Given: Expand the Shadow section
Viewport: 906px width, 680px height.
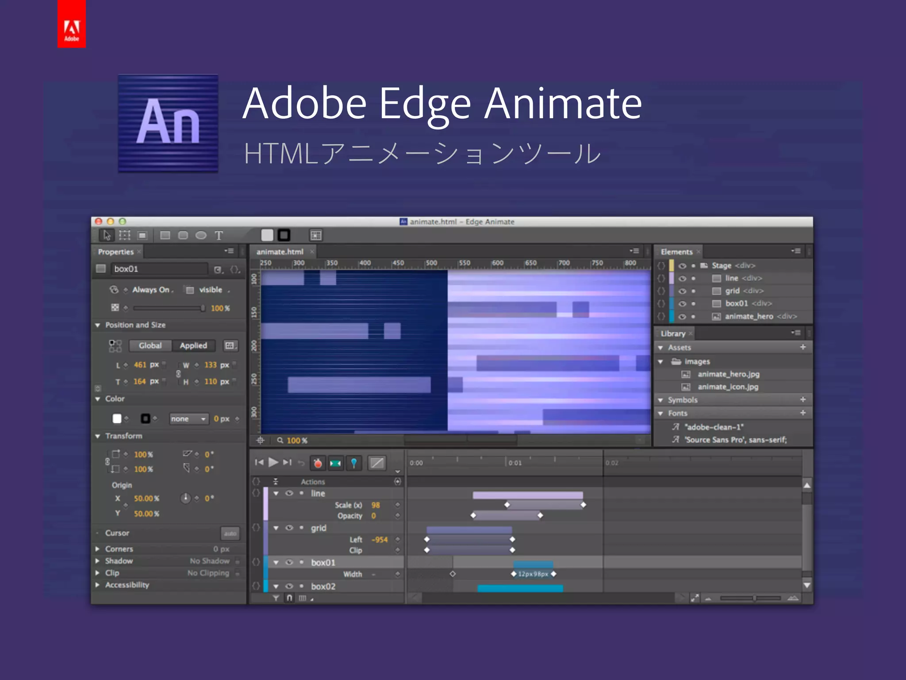Looking at the screenshot, I should (97, 561).
